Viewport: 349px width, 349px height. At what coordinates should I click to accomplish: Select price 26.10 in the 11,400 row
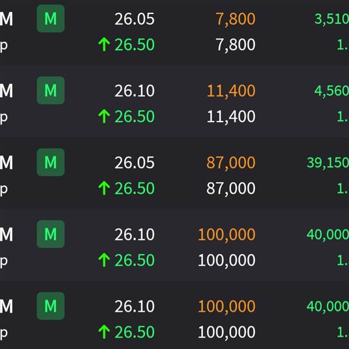tap(134, 91)
